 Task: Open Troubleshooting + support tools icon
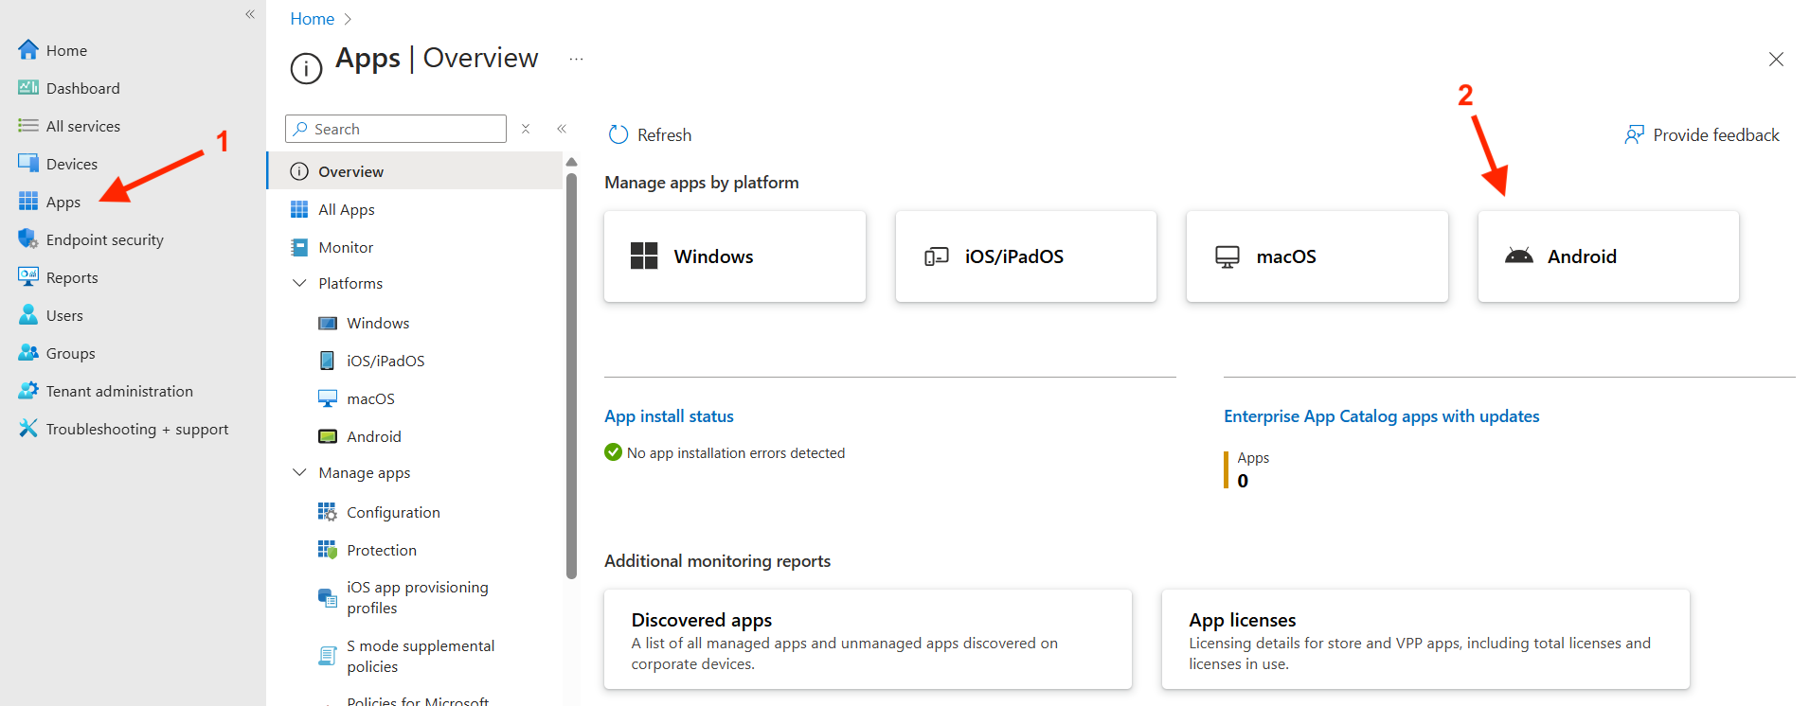point(28,429)
